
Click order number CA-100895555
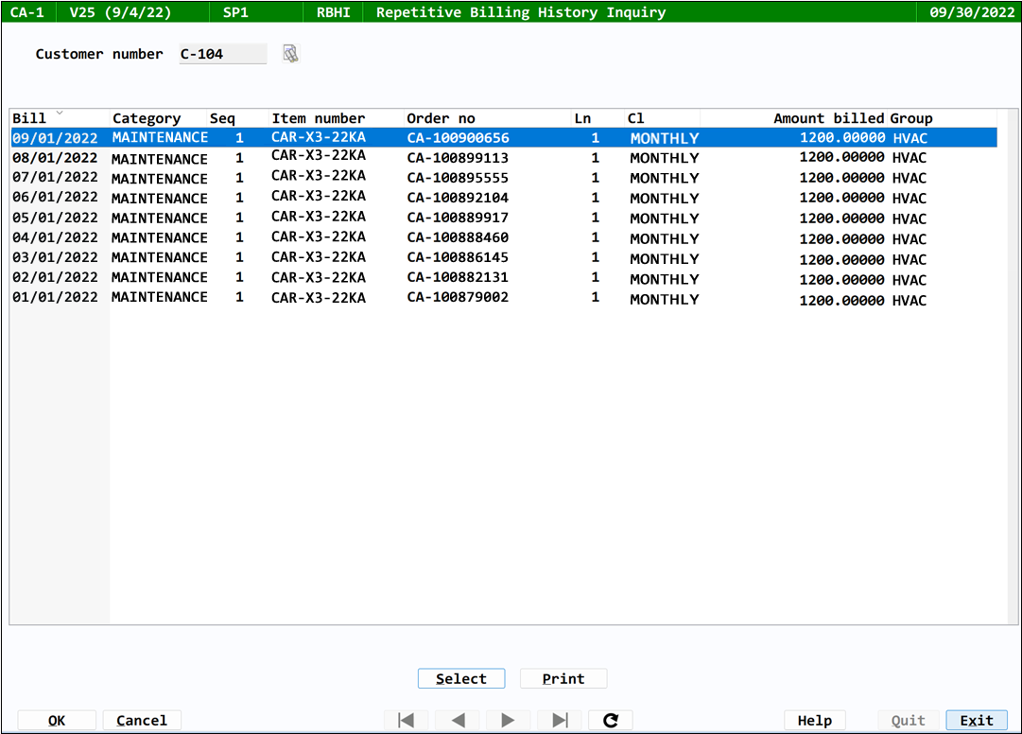click(458, 177)
